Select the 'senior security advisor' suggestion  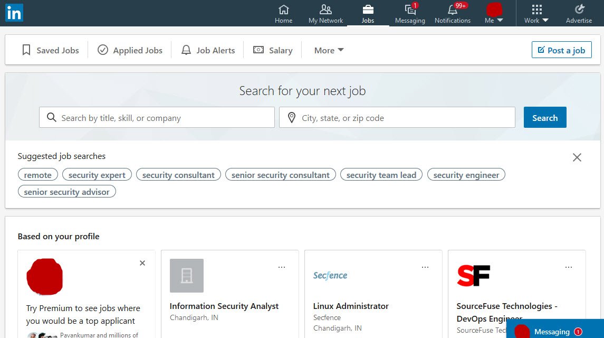[66, 192]
